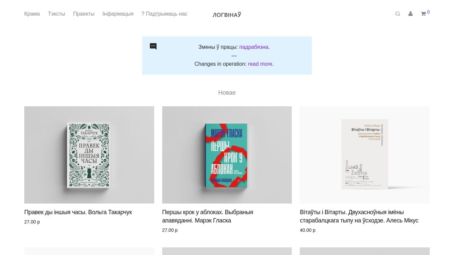Navigate to Праекты section
454x255 pixels.
(x=84, y=14)
